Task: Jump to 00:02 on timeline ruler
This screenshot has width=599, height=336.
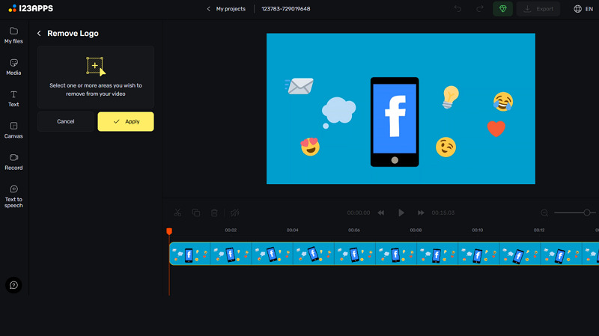Action: [231, 230]
